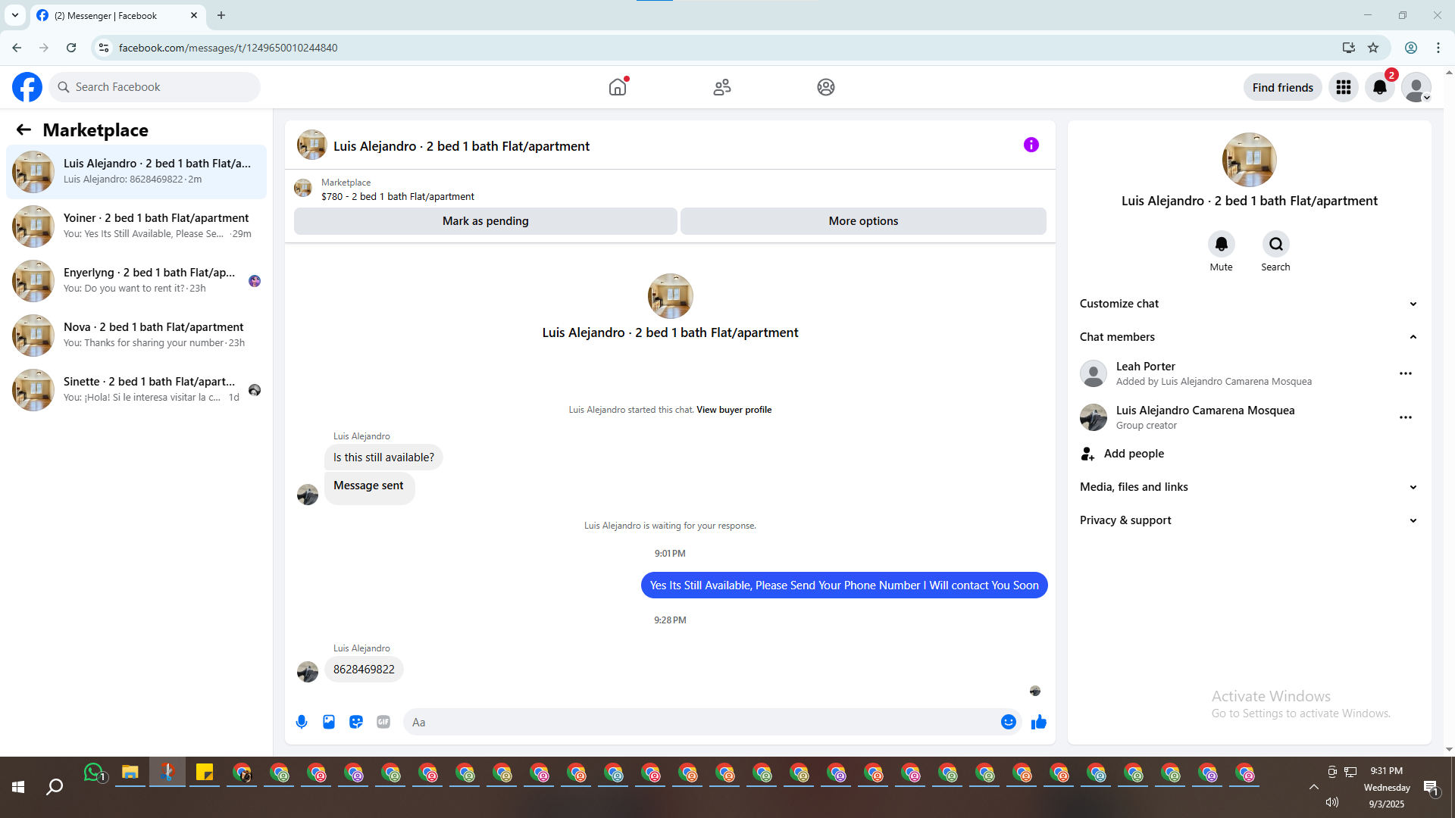Click the Add people icon
The height and width of the screenshot is (818, 1455).
point(1087,454)
